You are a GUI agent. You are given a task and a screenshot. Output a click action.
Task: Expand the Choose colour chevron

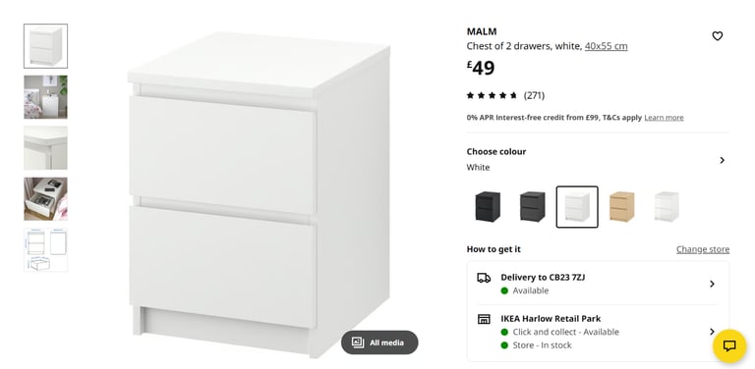722,160
